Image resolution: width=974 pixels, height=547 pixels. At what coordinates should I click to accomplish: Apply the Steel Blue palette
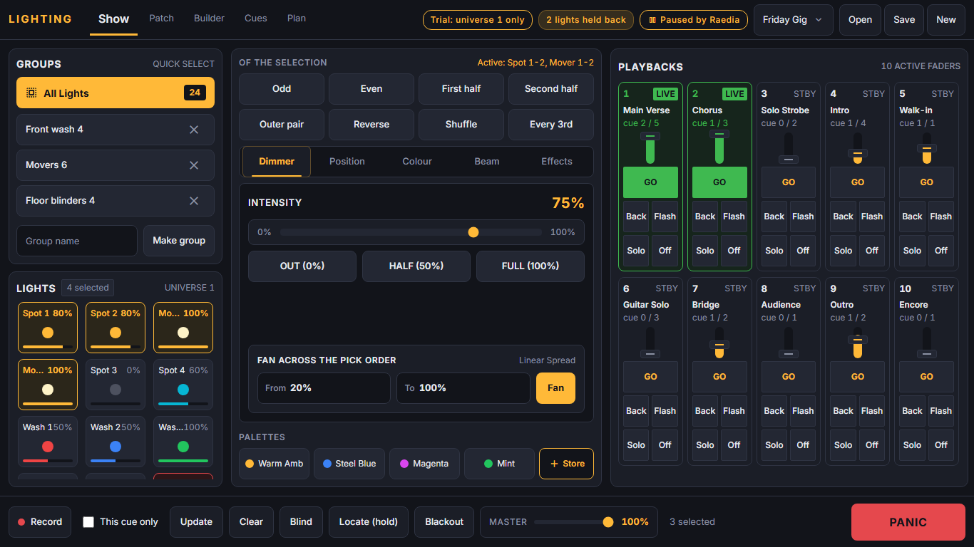coord(349,464)
